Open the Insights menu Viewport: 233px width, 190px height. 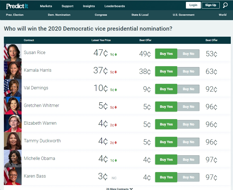pyautogui.click(x=89, y=6)
